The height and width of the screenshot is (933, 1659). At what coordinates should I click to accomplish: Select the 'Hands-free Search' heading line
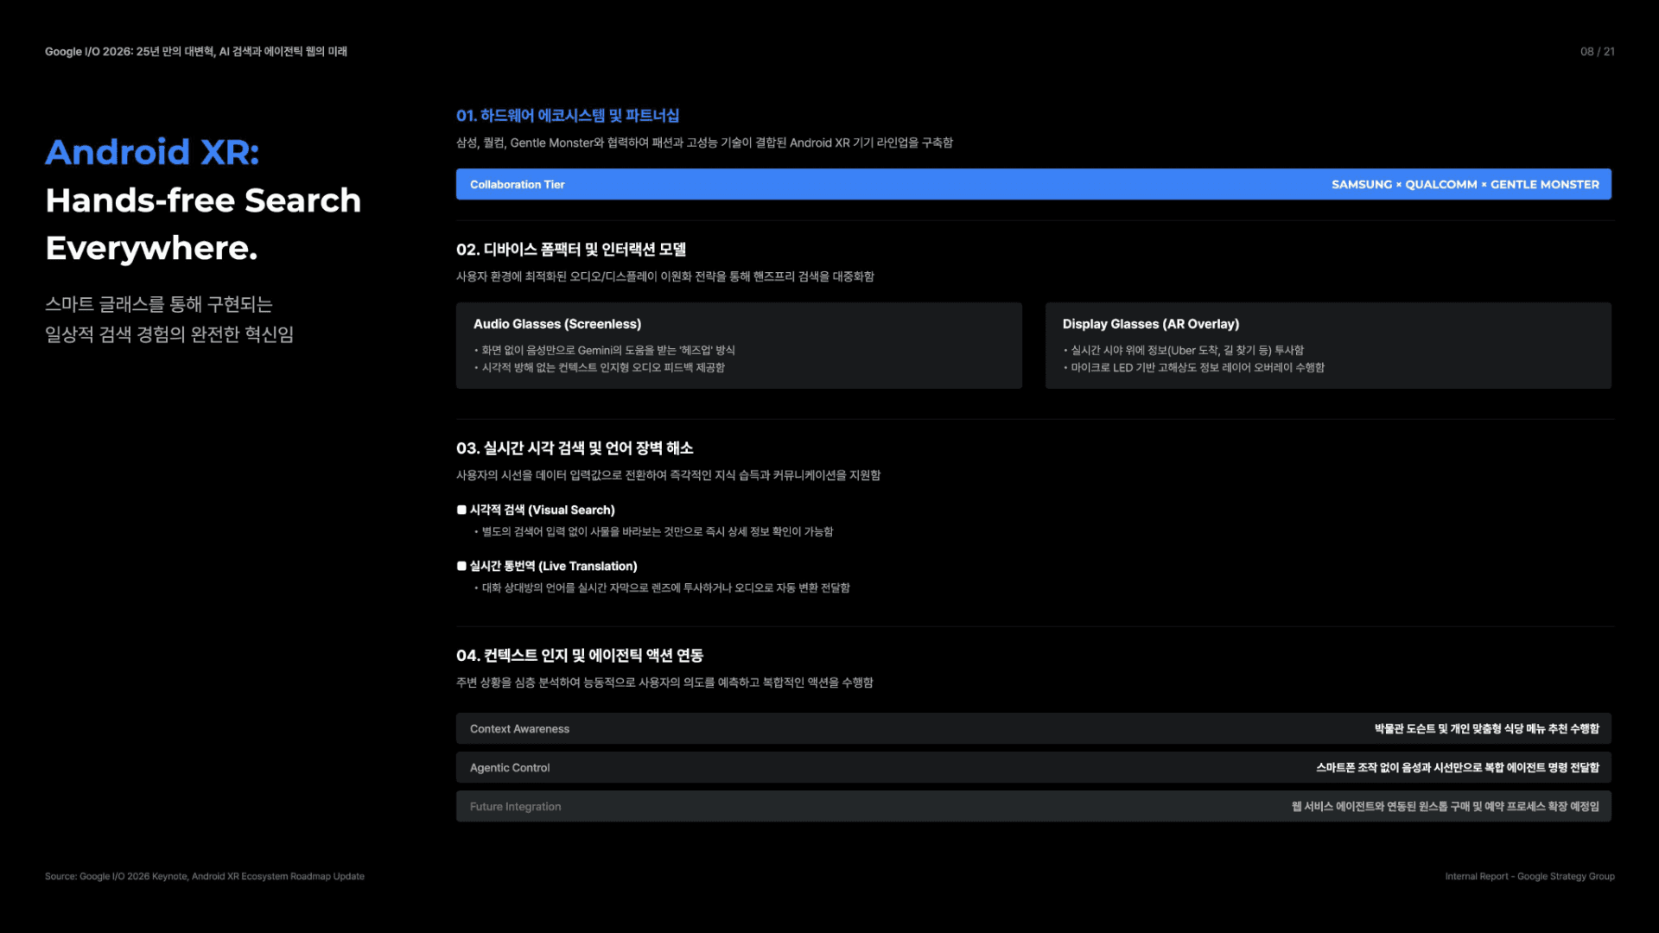pyautogui.click(x=203, y=200)
